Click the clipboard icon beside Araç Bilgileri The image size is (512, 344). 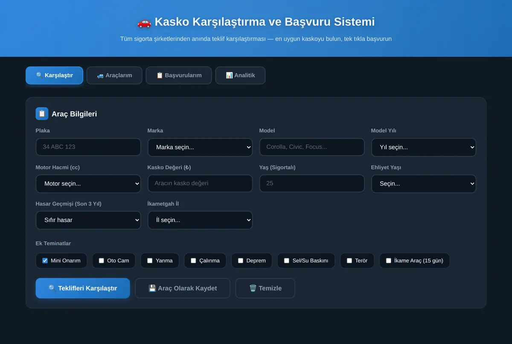(42, 114)
